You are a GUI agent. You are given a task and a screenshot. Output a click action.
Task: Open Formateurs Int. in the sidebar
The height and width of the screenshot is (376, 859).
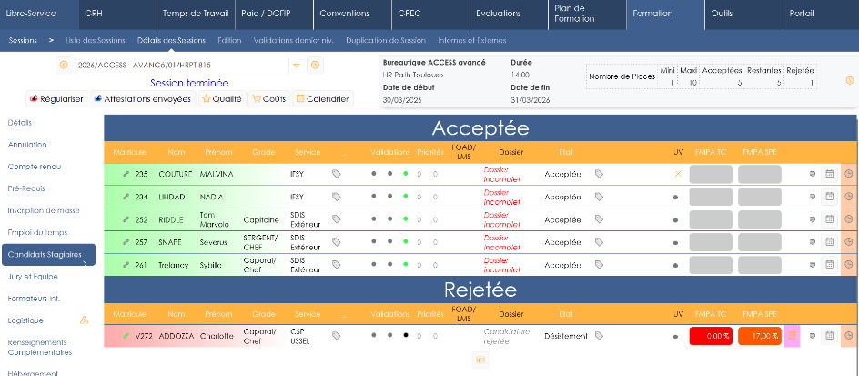pyautogui.click(x=34, y=299)
